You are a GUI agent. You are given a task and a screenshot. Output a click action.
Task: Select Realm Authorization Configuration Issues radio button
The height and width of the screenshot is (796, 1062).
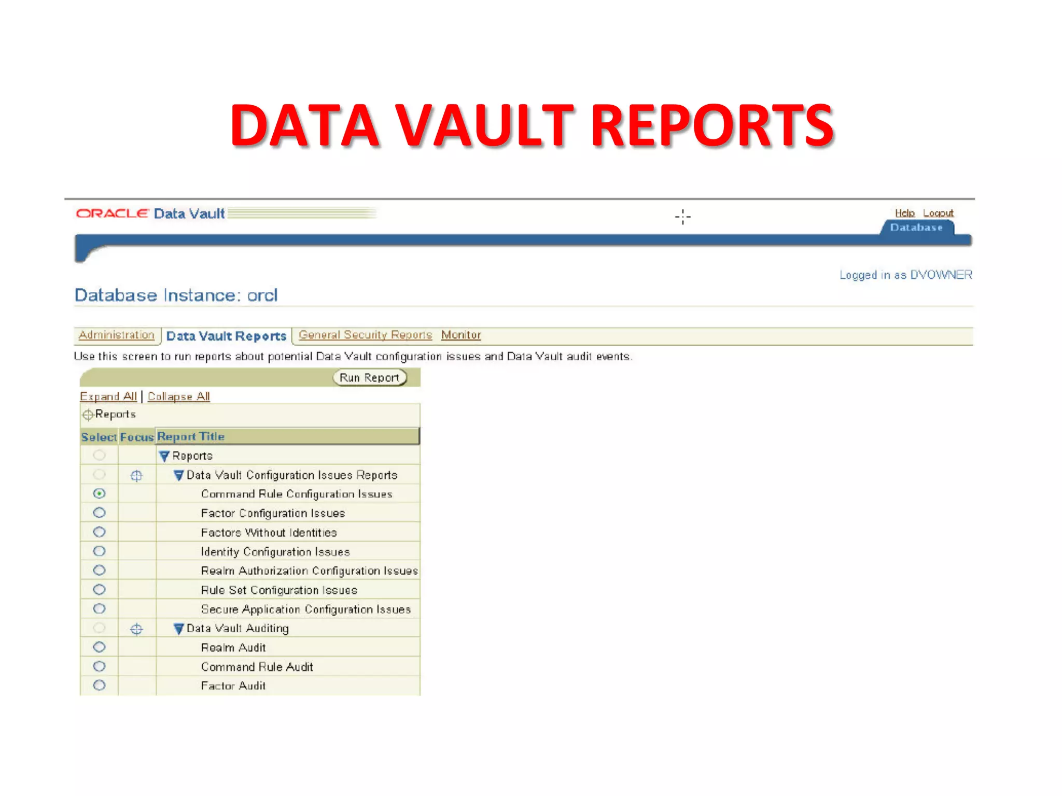pos(99,570)
